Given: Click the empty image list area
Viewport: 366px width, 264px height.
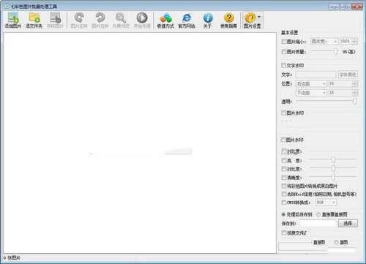Looking at the screenshot, I should tap(140, 143).
